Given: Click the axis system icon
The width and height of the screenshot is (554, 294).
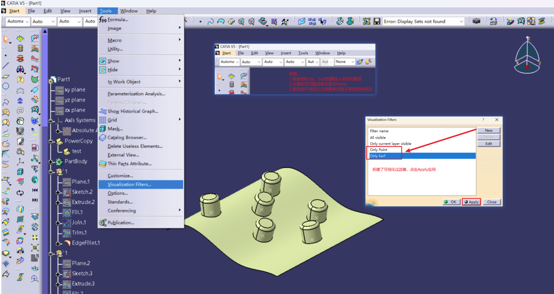Looking at the screenshot, I should point(20,162).
